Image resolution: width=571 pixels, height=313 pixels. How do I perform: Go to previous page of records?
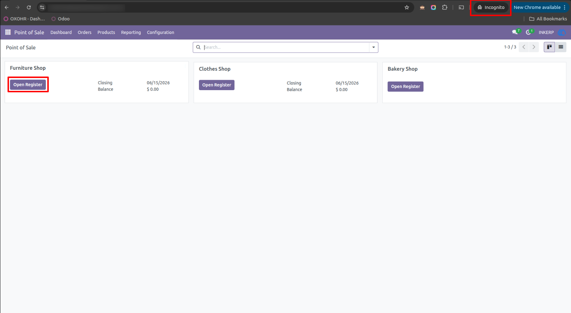[x=524, y=47]
